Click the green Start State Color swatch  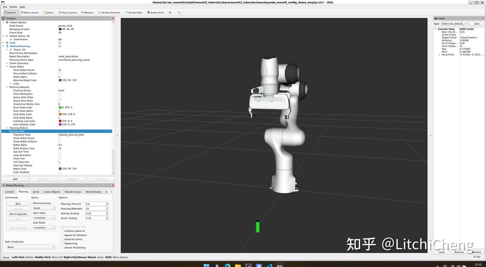[60, 107]
